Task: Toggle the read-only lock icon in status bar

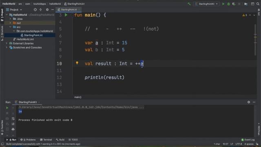Action: 257,144
